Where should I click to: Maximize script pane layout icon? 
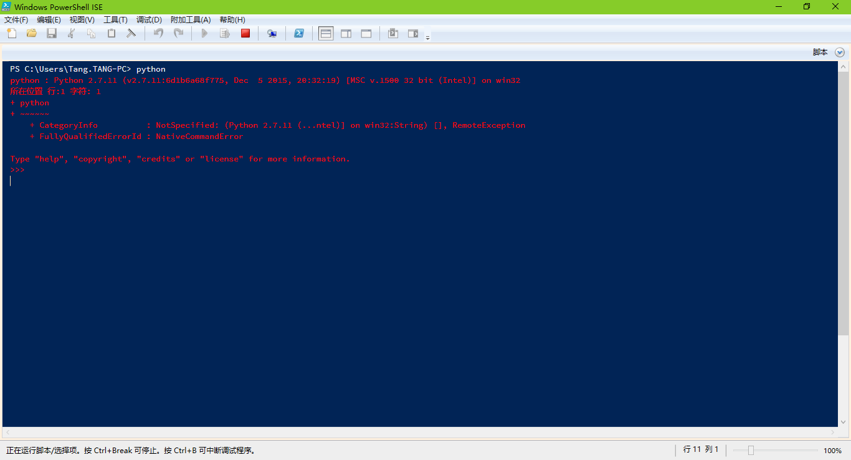click(x=366, y=33)
